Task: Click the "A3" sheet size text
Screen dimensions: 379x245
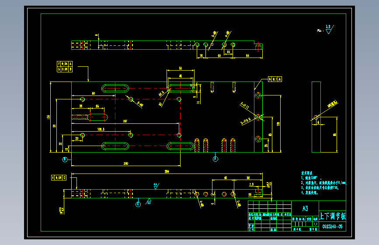Action: coord(305,208)
